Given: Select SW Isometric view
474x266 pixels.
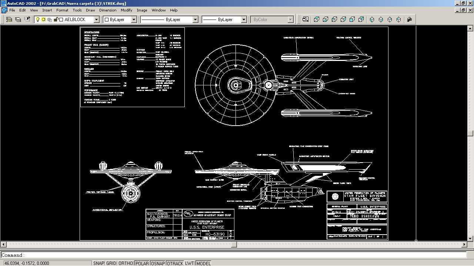Looking at the screenshot, I should tap(372, 20).
